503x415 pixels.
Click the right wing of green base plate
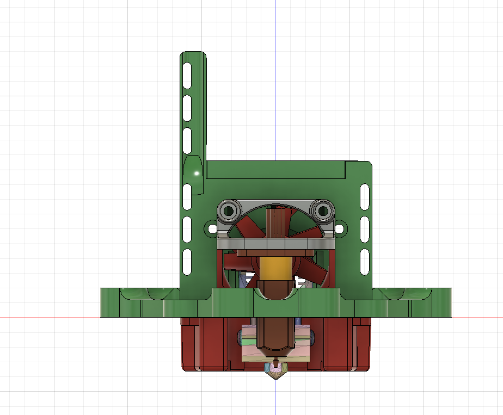pyautogui.click(x=412, y=302)
